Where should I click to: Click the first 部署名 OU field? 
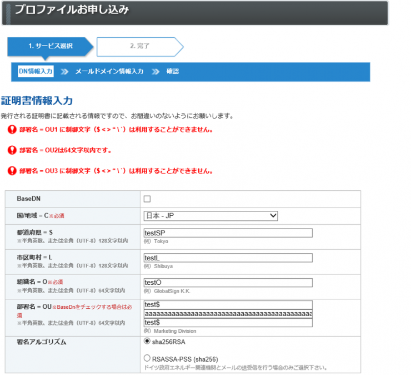click(228, 305)
